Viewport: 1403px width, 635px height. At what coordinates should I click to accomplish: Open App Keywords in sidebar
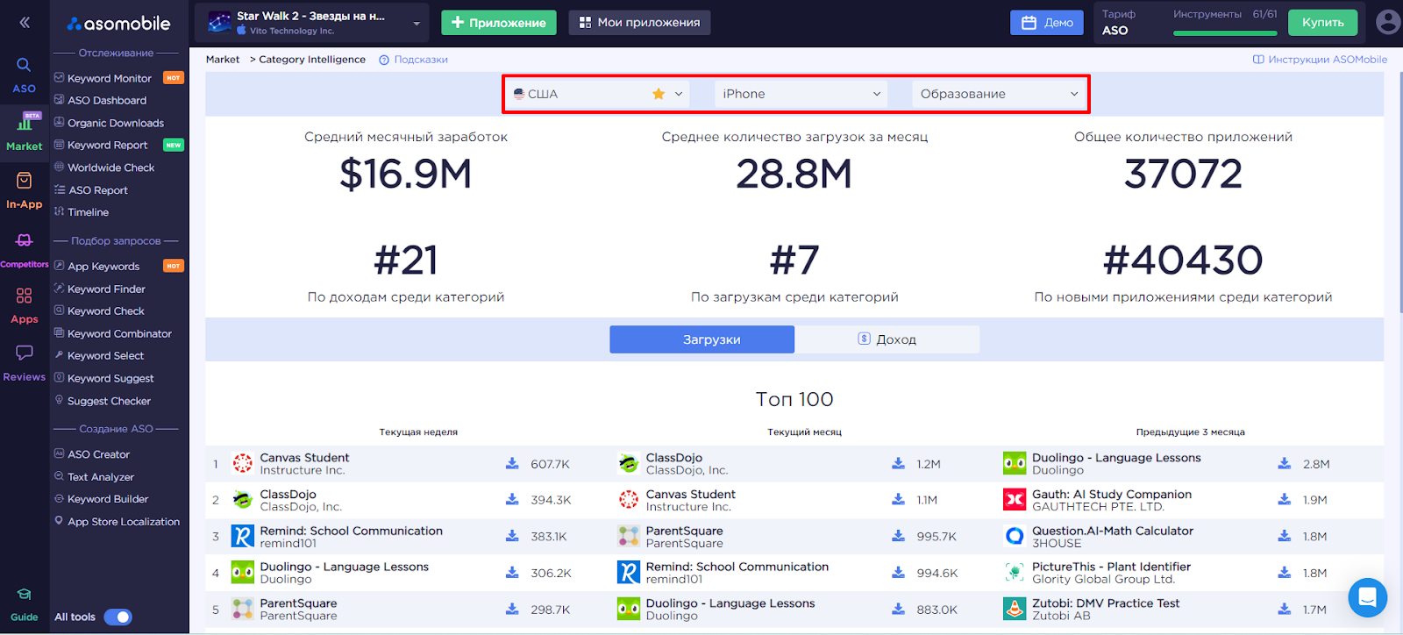103,267
